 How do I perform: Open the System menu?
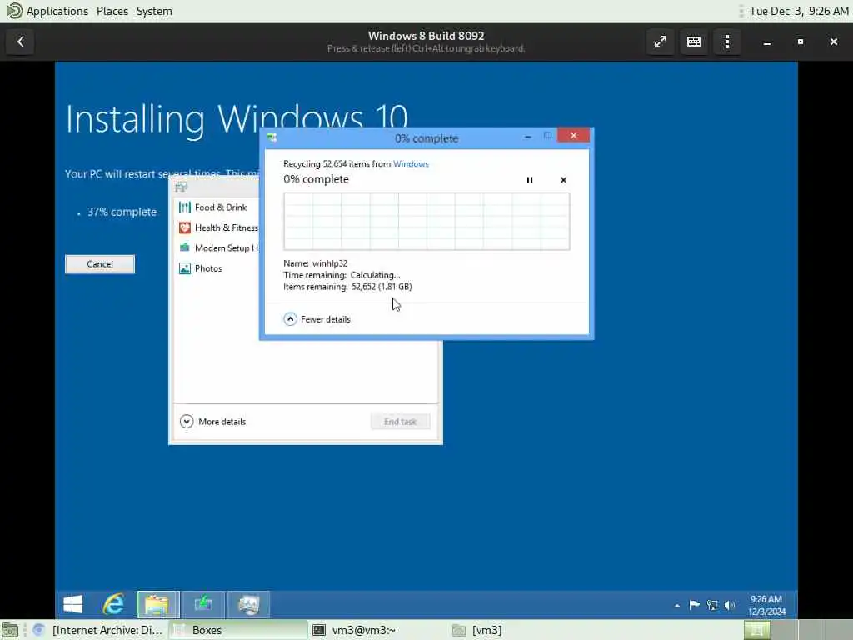point(154,11)
